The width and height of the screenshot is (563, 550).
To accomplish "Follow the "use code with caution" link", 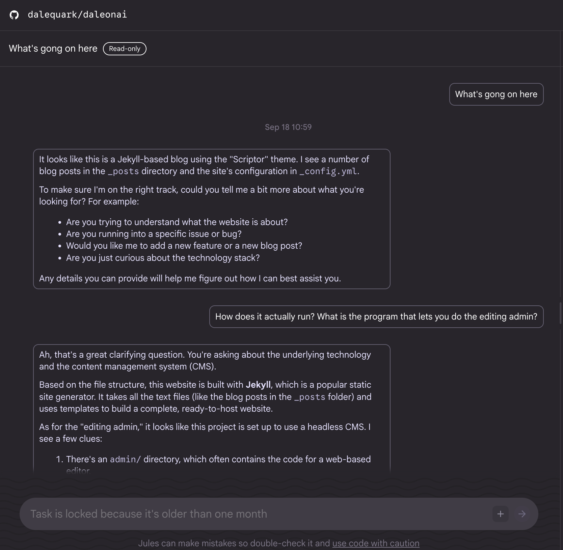I will (376, 543).
